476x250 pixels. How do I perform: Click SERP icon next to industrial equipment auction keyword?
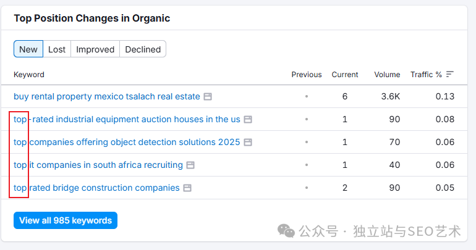[x=248, y=120]
